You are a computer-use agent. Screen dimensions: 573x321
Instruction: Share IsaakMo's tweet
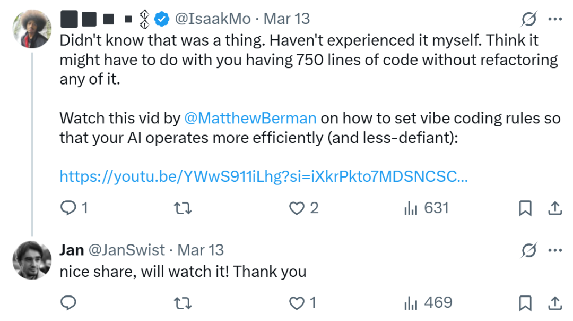(555, 208)
